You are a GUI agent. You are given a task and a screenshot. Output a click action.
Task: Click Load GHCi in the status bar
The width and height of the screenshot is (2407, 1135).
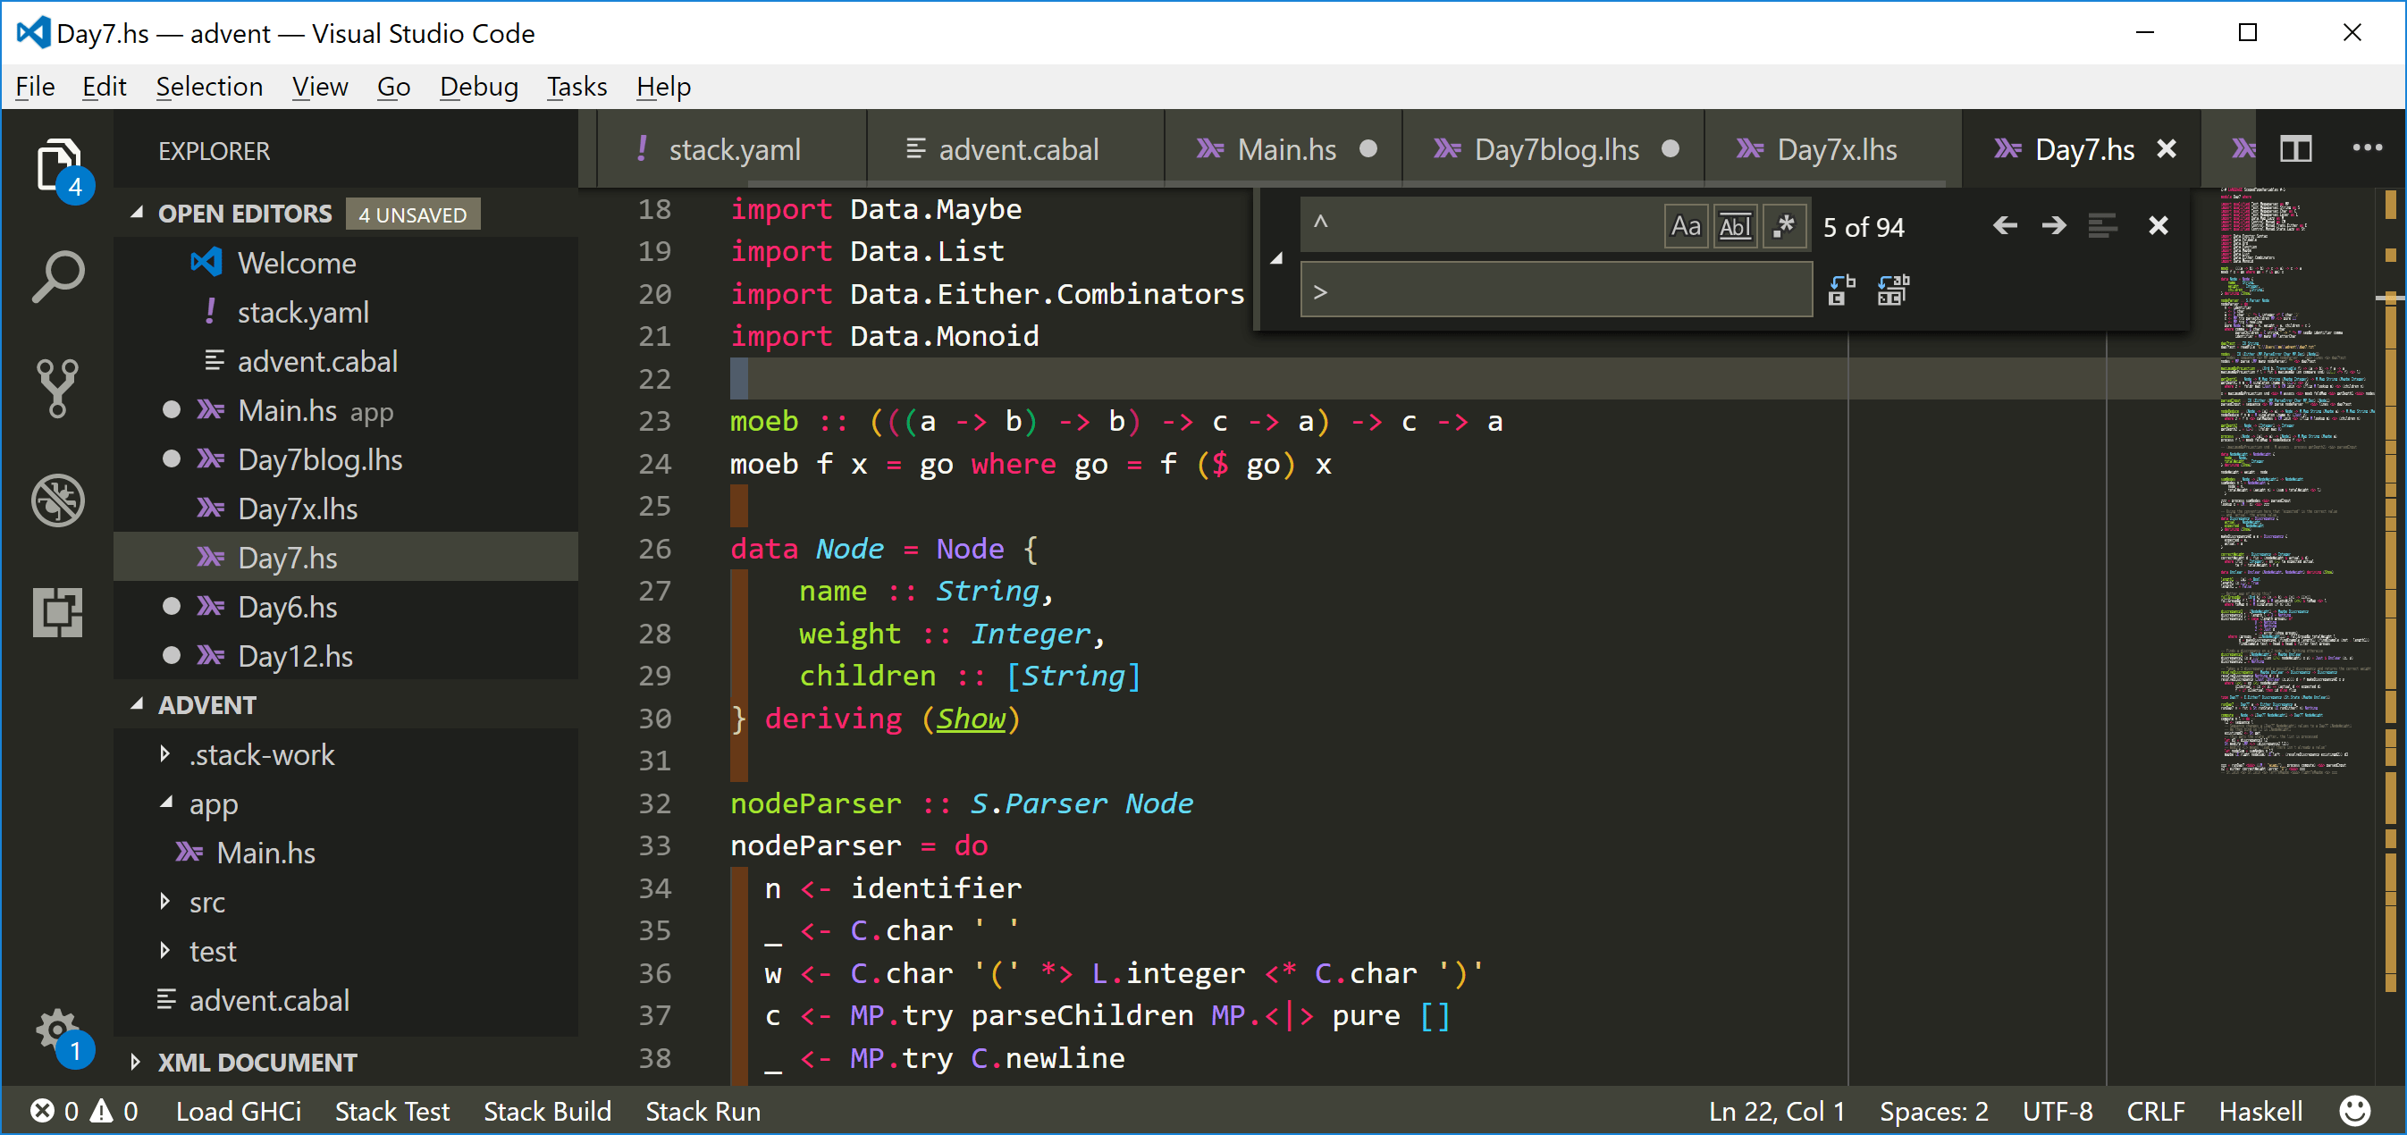pos(239,1111)
